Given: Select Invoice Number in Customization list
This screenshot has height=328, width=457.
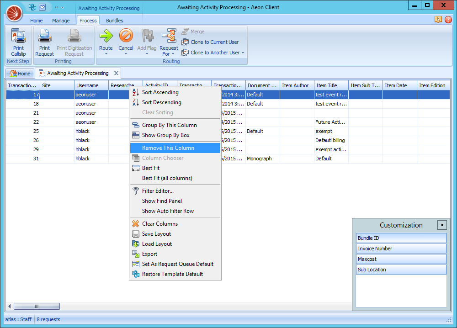Looking at the screenshot, I should click(x=401, y=249).
